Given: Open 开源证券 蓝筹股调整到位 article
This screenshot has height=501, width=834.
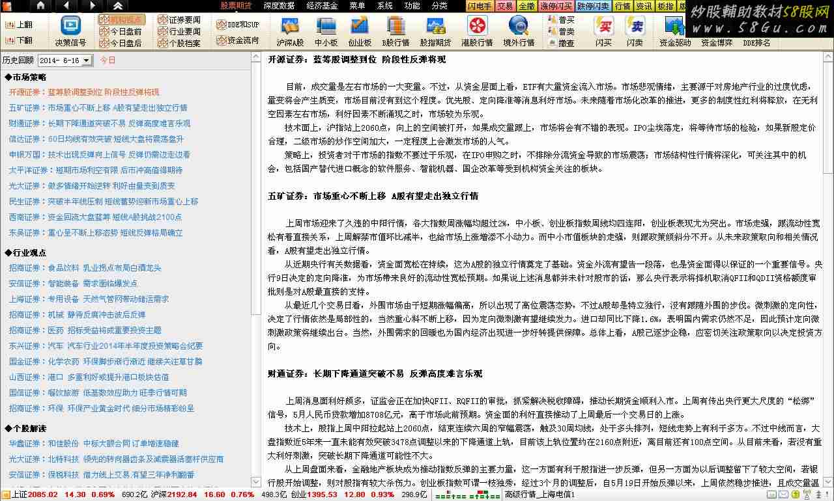Looking at the screenshot, I should point(84,92).
